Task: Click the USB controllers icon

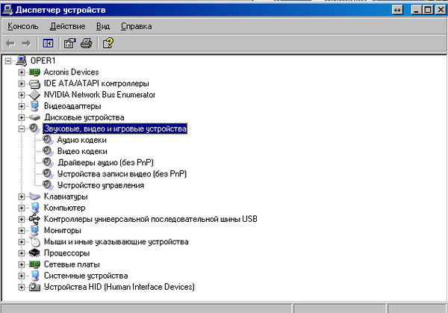Action: [34, 219]
